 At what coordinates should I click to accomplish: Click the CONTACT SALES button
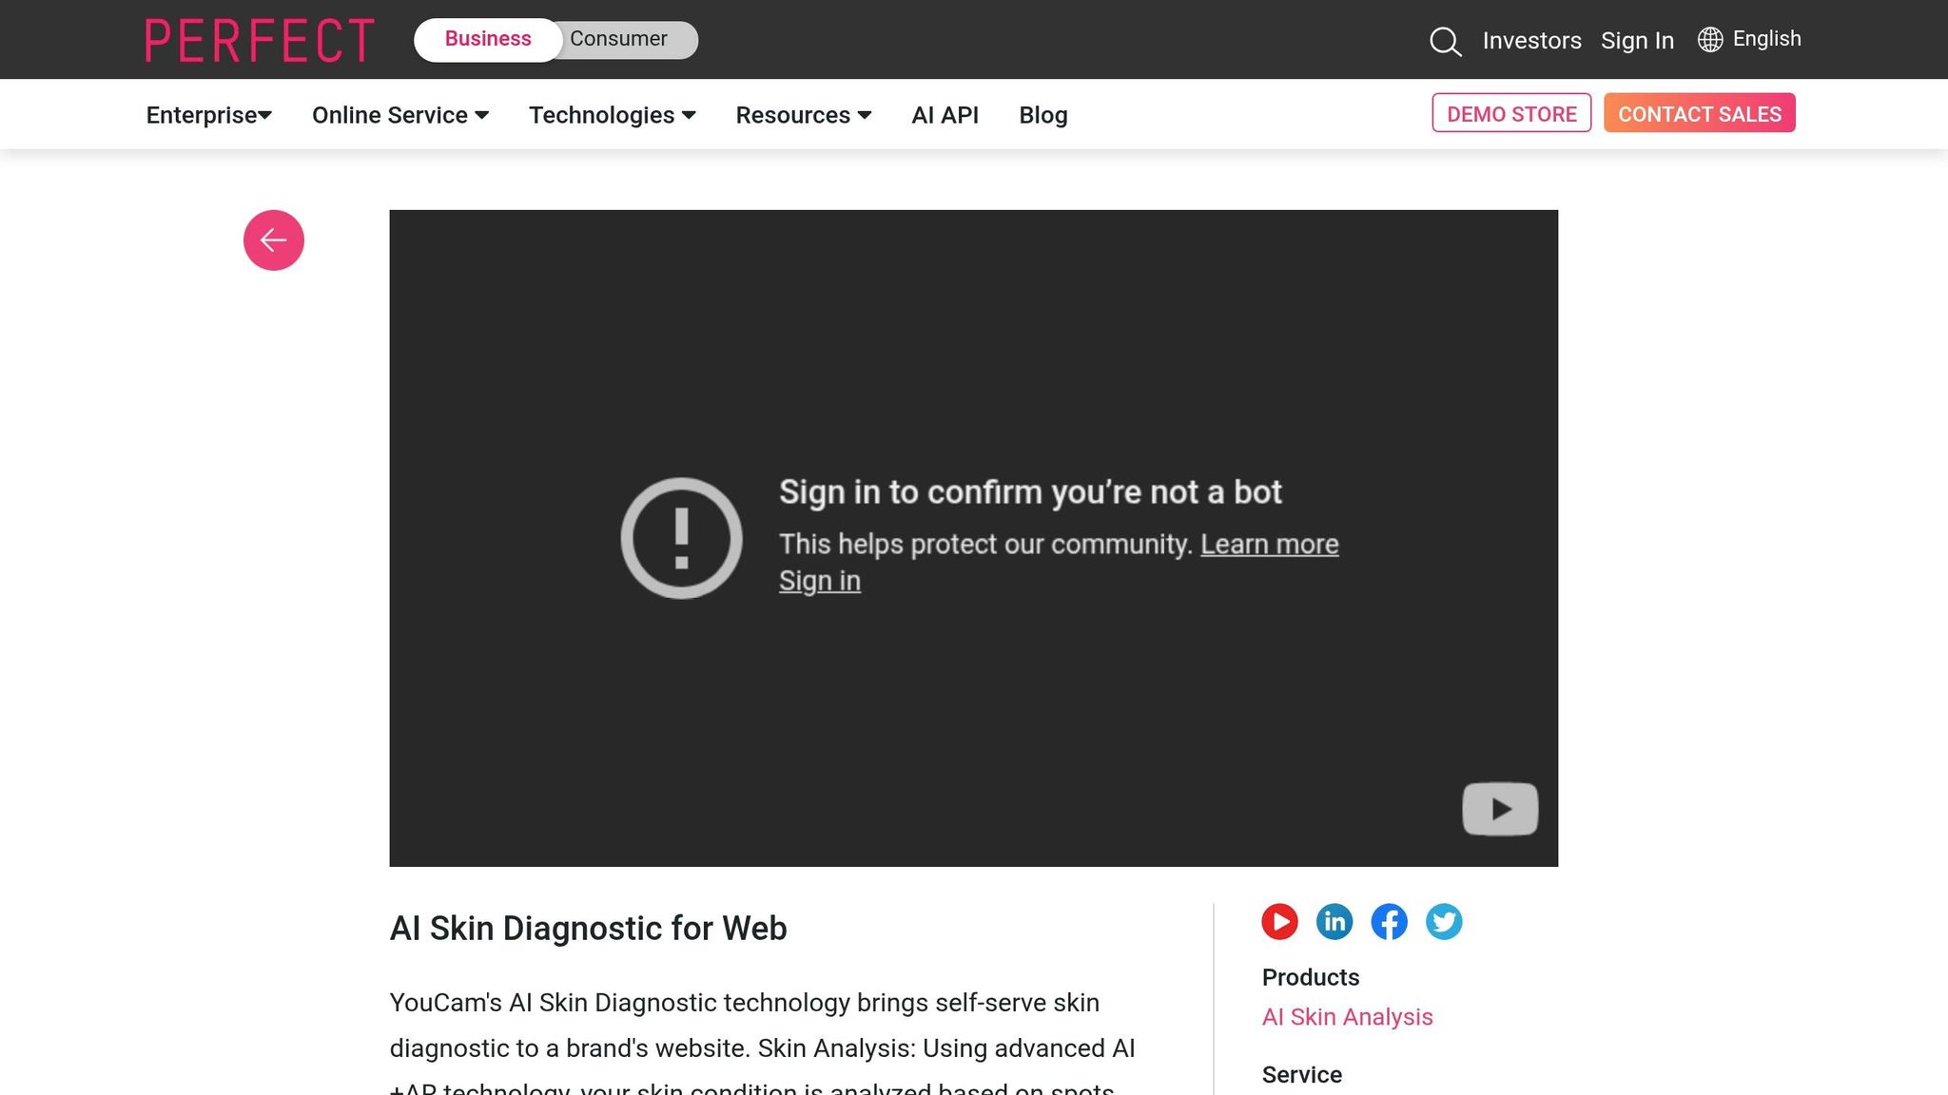[x=1700, y=113]
